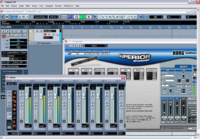Image resolution: width=200 pixels, height=139 pixels.
Task: Open edit channel settings for RT2
Action: [78, 108]
